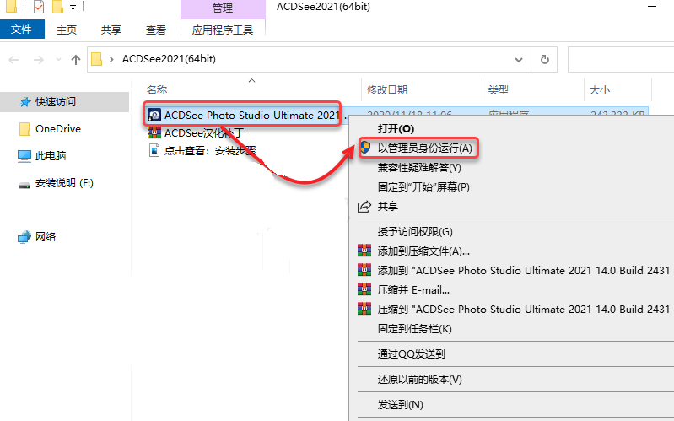The height and width of the screenshot is (421, 674).
Task: Choose 还原以前的版本(V) menu entry
Action: tap(419, 380)
